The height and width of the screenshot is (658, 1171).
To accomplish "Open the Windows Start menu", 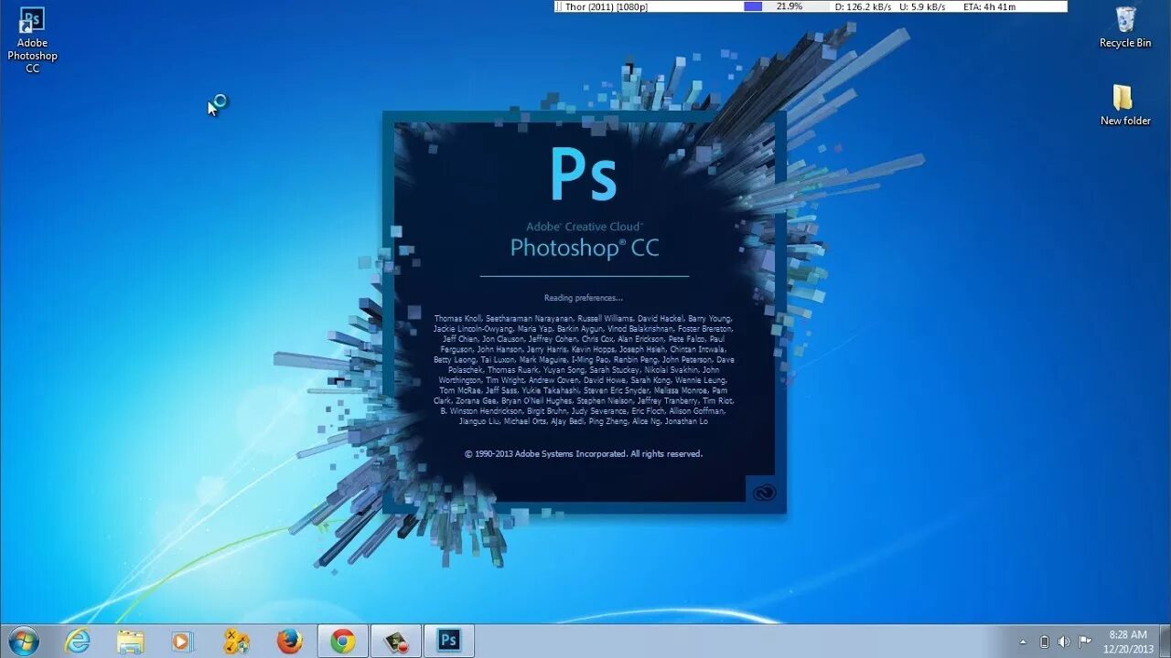I will pos(23,642).
